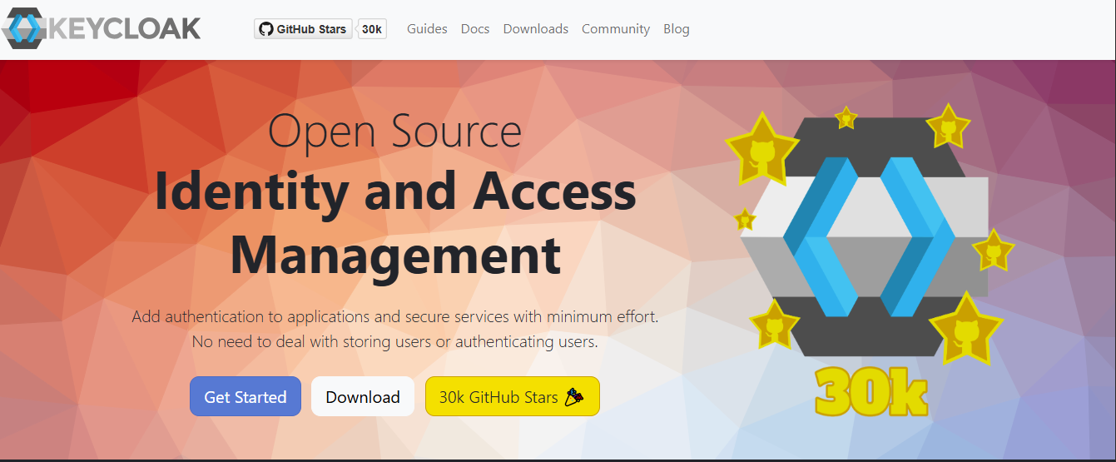Click the star at hero logo's upper-right corner

coord(947,127)
